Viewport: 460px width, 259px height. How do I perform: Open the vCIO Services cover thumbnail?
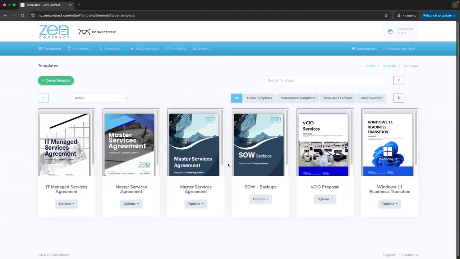(323, 145)
